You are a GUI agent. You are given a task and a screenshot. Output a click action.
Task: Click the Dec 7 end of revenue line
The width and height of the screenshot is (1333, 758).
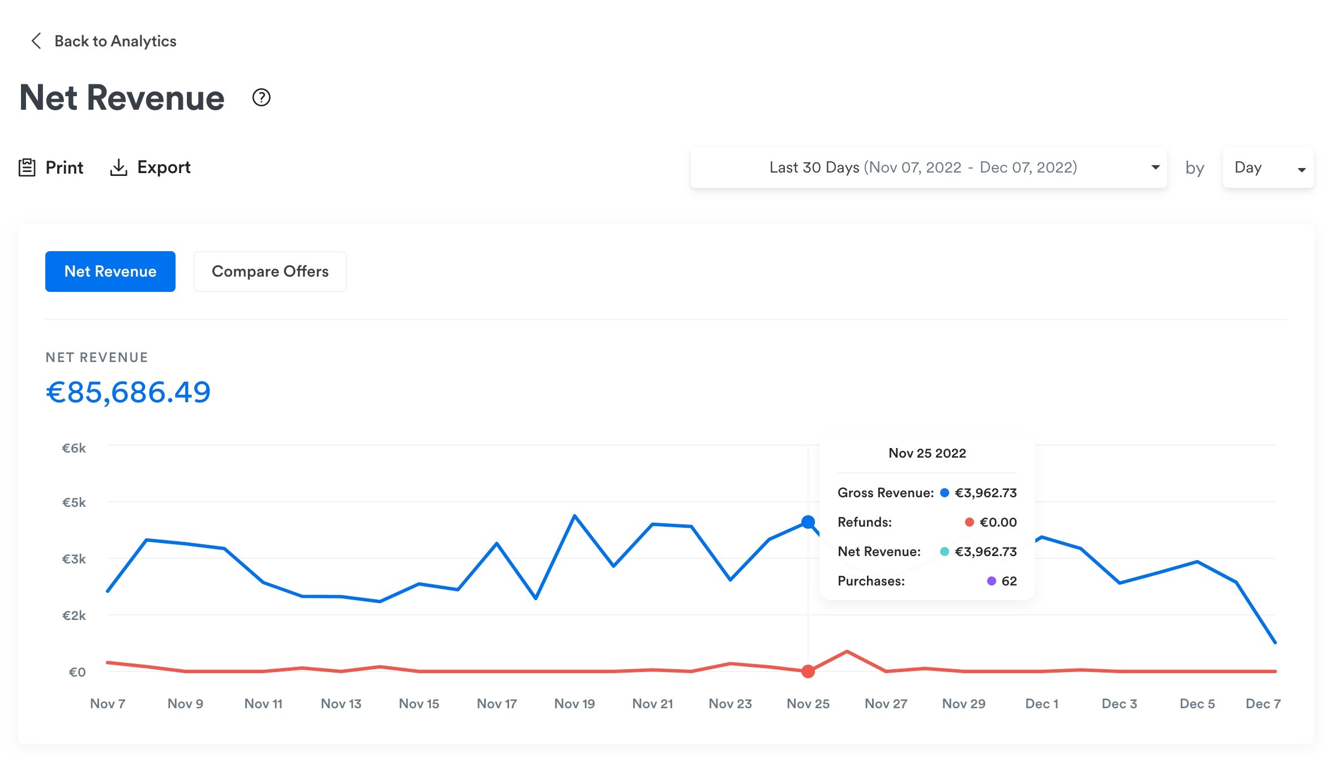(1275, 643)
